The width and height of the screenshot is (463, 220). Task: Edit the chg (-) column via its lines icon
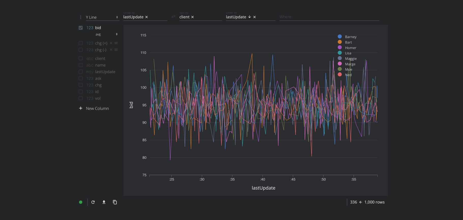(116, 50)
